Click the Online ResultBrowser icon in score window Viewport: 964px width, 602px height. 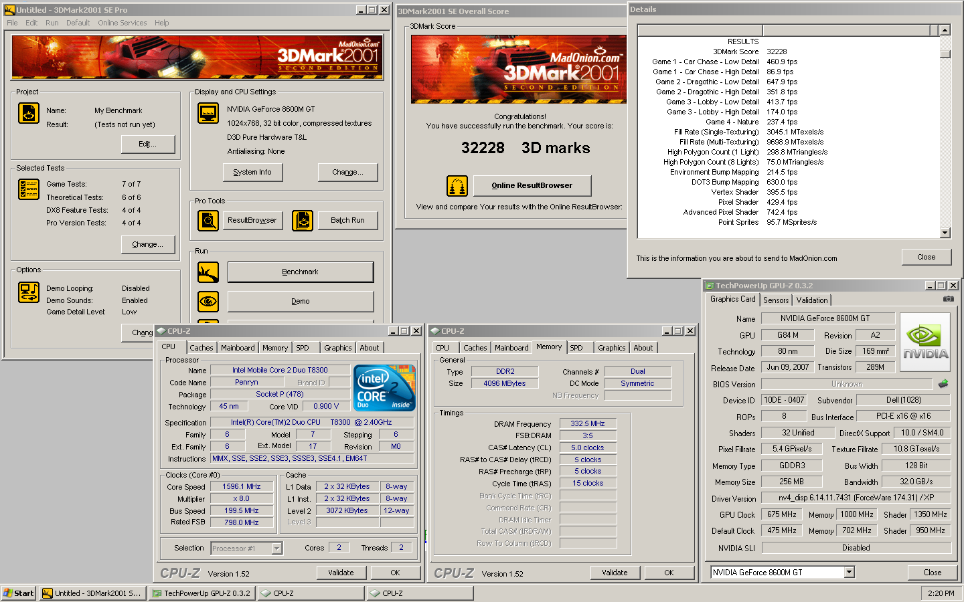pos(457,186)
